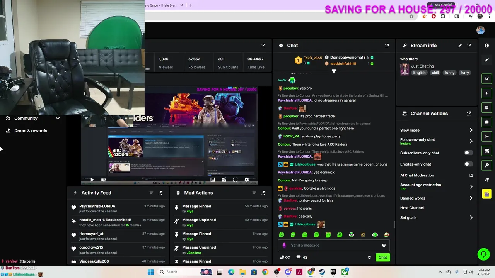495x278 pixels.
Task: Open the filter icon in Activity Feed header
Action: pos(151,193)
